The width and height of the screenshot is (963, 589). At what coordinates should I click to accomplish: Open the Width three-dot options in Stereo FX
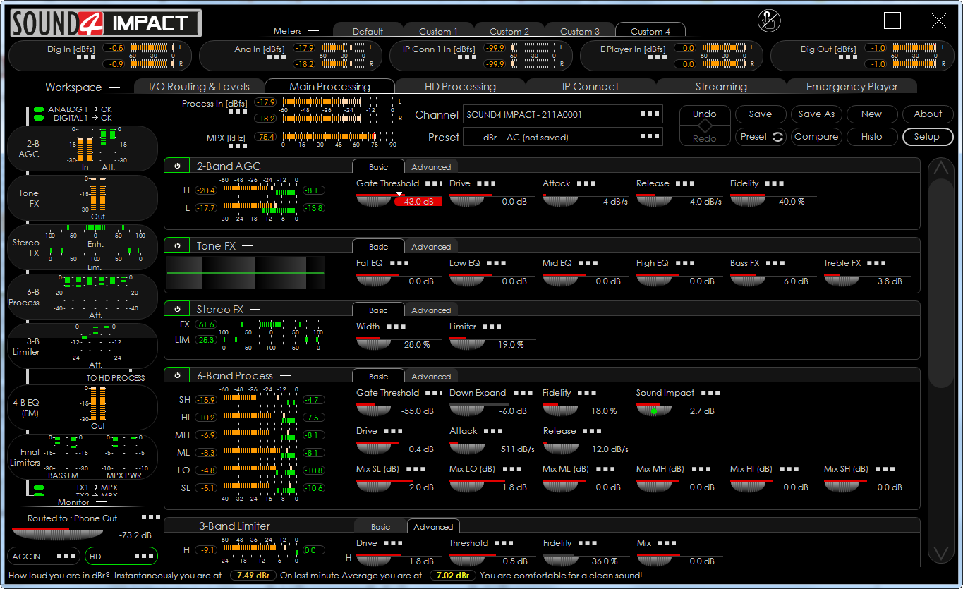pos(396,327)
